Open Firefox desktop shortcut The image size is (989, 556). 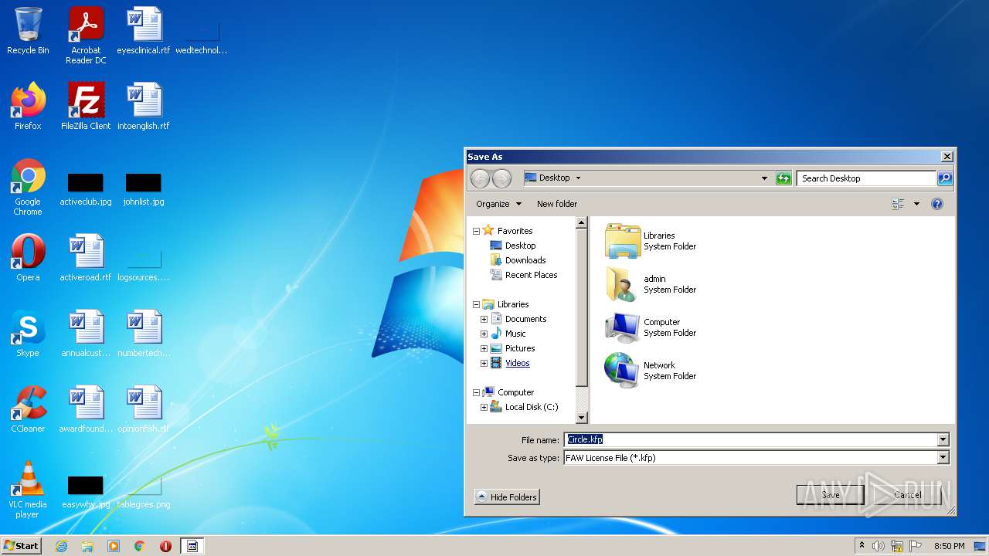tap(28, 107)
